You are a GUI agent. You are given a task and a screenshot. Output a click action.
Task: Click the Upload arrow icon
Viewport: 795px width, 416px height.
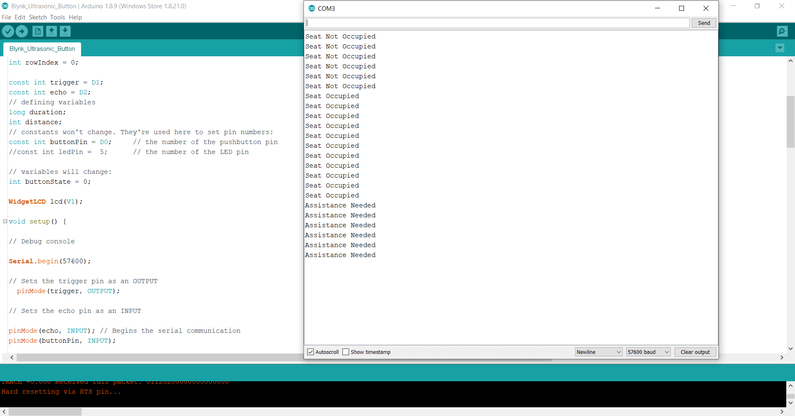click(22, 31)
